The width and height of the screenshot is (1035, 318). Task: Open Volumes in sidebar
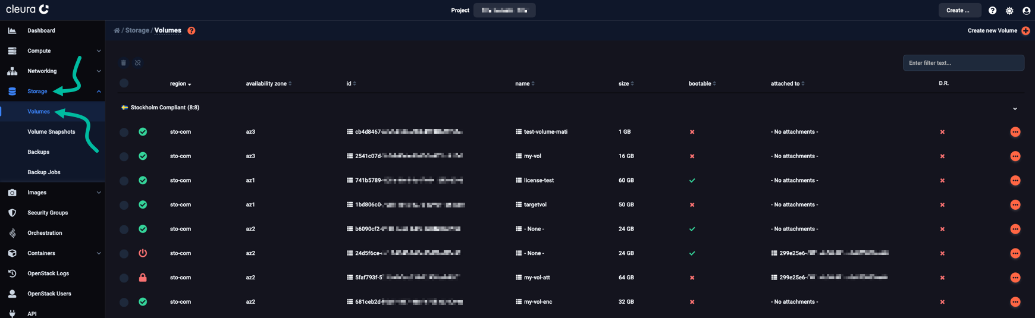(39, 112)
